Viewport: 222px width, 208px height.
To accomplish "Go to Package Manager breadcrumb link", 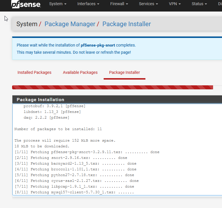I will click(x=70, y=24).
